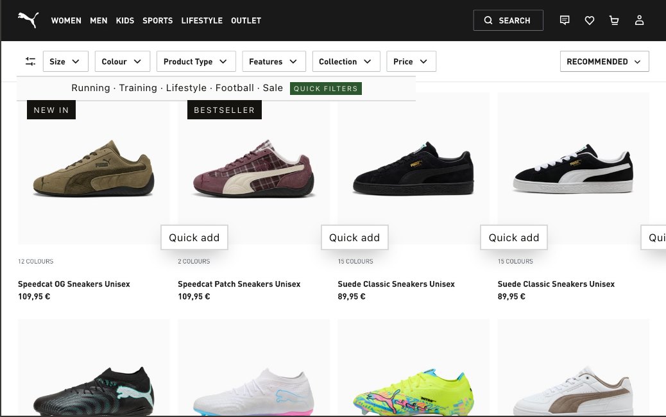
Task: Open Speedcat OG Sneakers Unisex title
Action: (74, 284)
